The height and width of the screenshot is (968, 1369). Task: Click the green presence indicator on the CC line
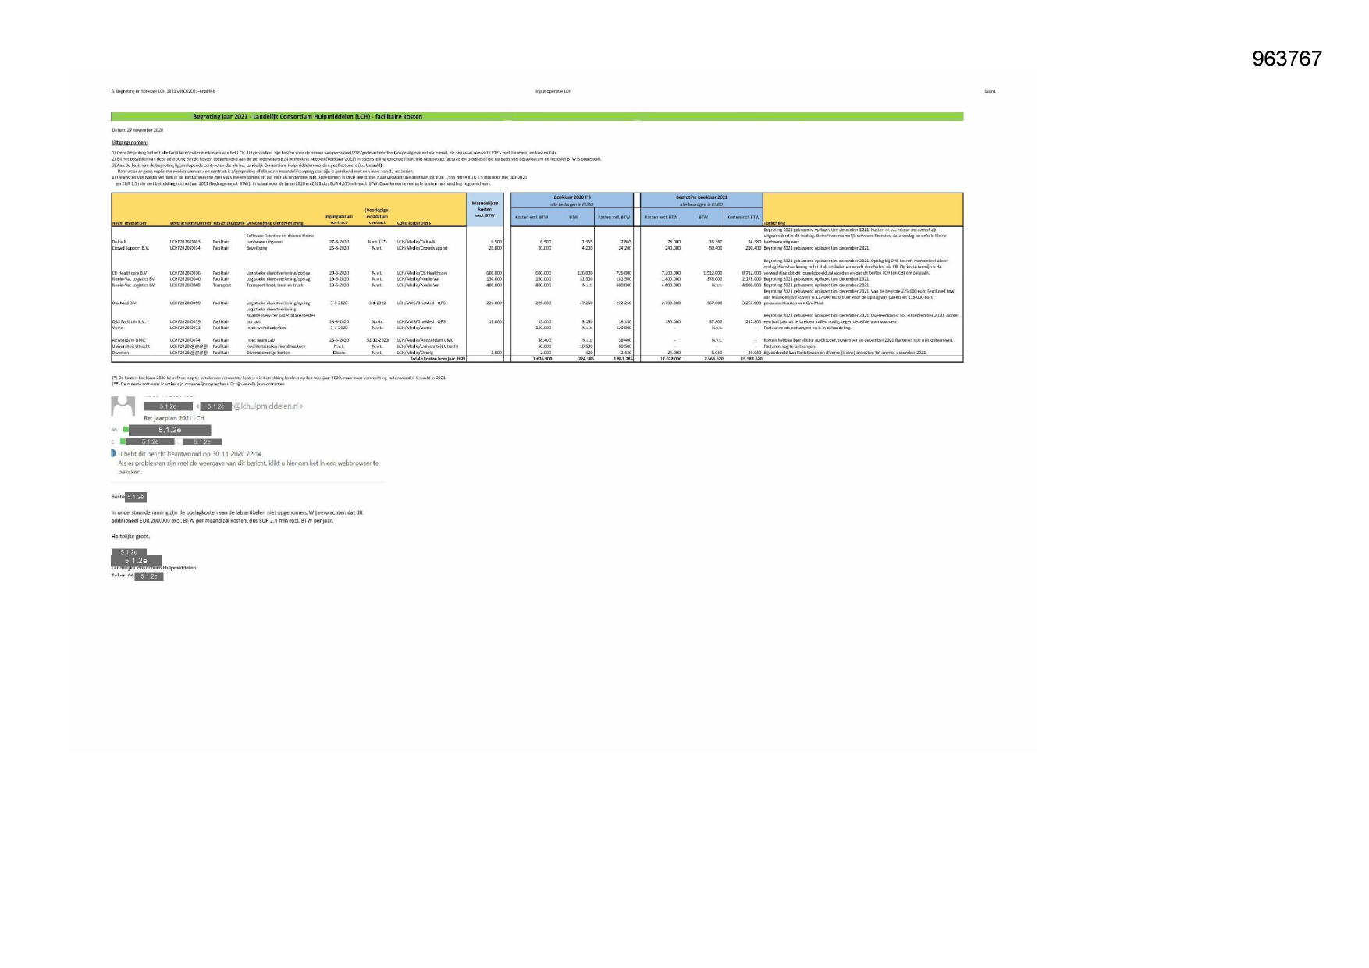click(123, 441)
